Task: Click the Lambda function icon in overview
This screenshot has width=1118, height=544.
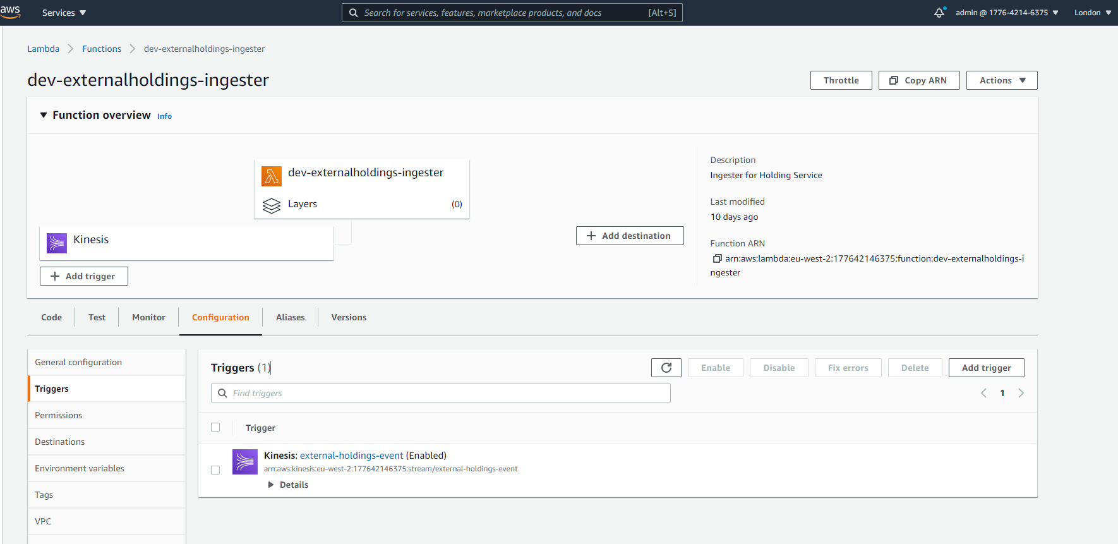Action: 272,176
